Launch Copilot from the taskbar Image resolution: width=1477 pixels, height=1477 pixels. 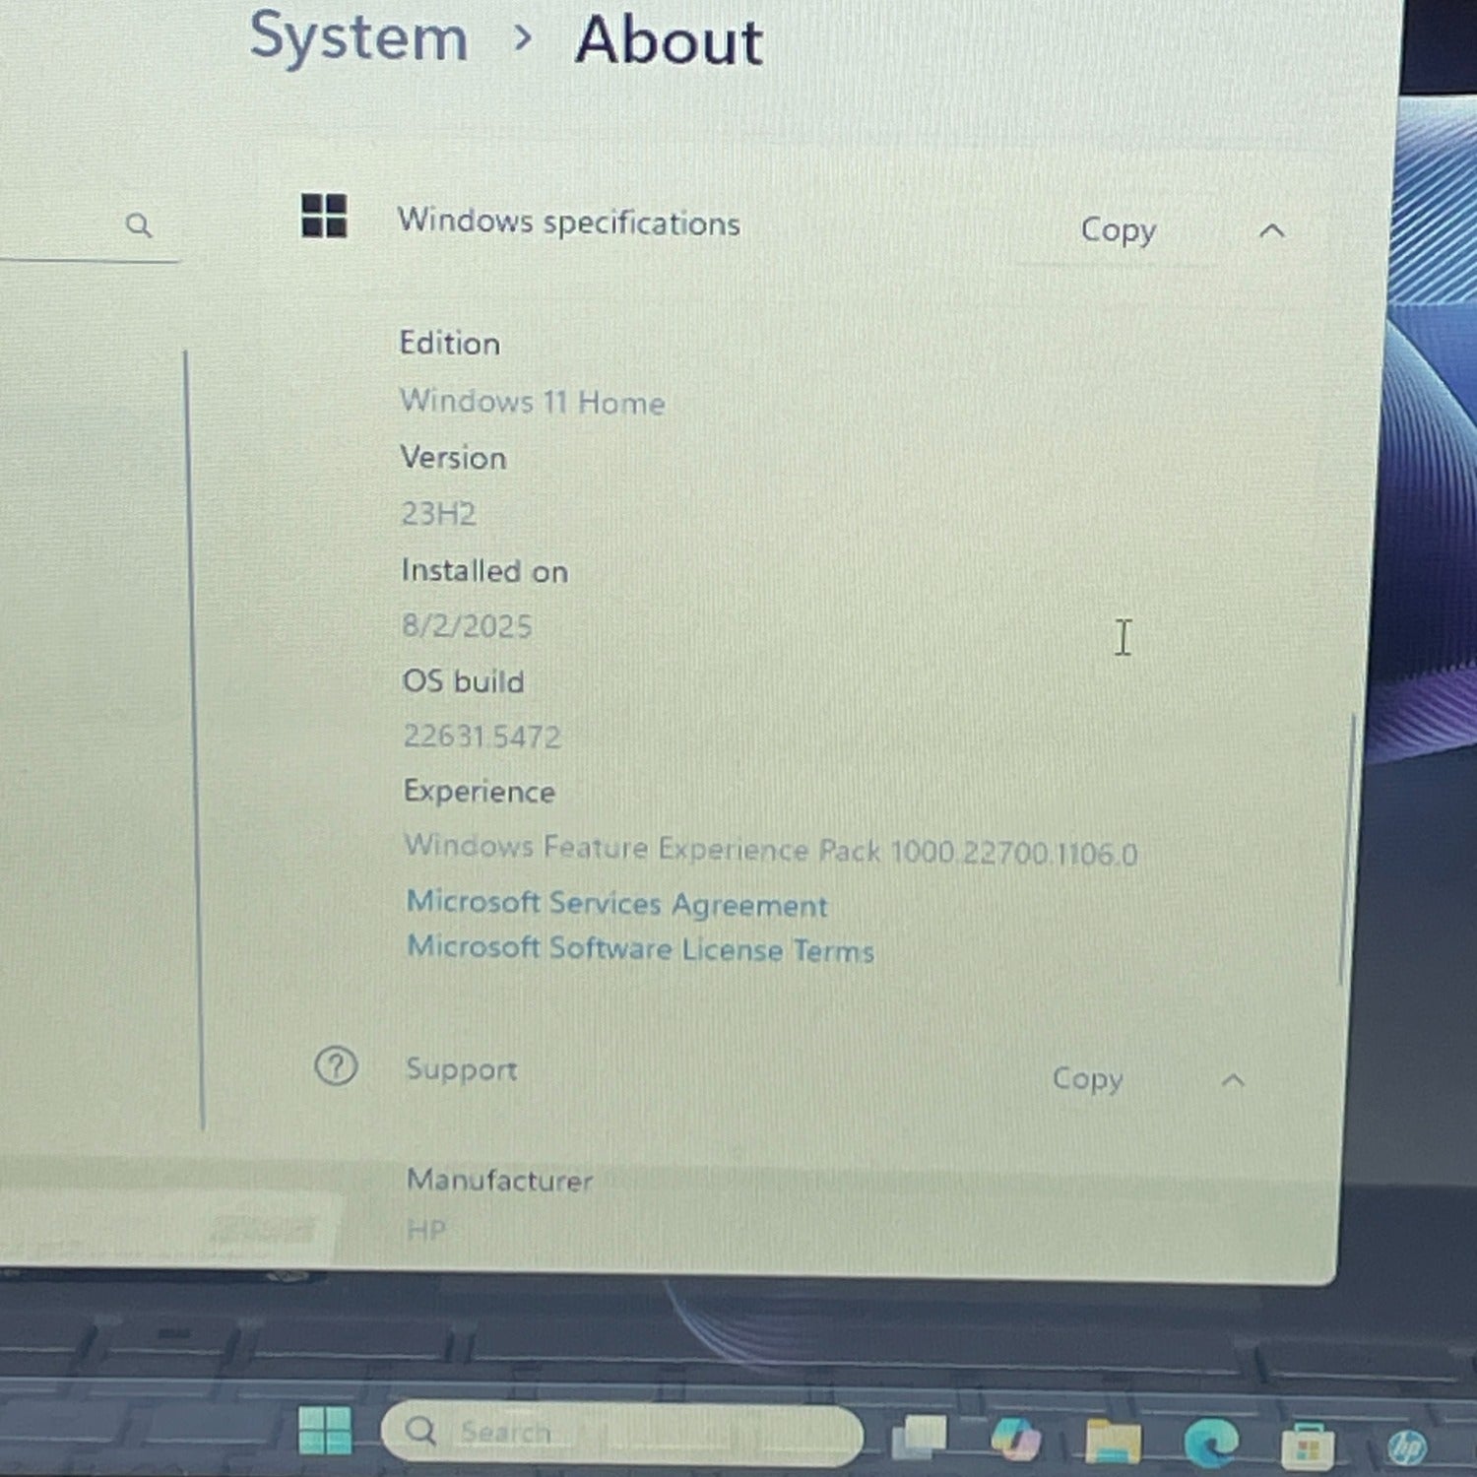[1015, 1439]
